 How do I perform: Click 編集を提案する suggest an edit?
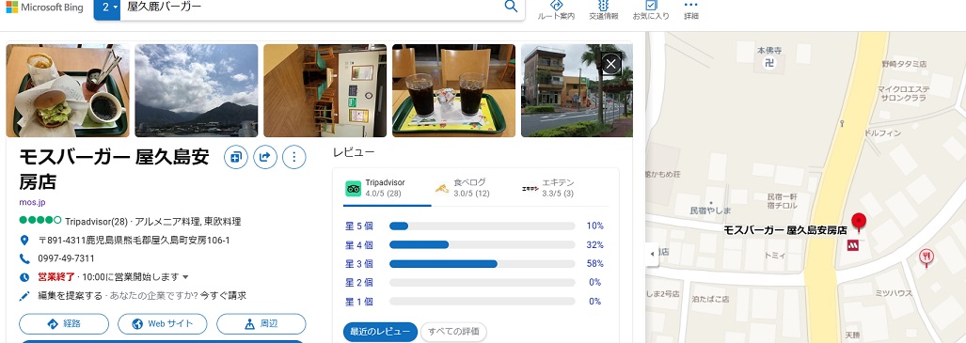71,296
